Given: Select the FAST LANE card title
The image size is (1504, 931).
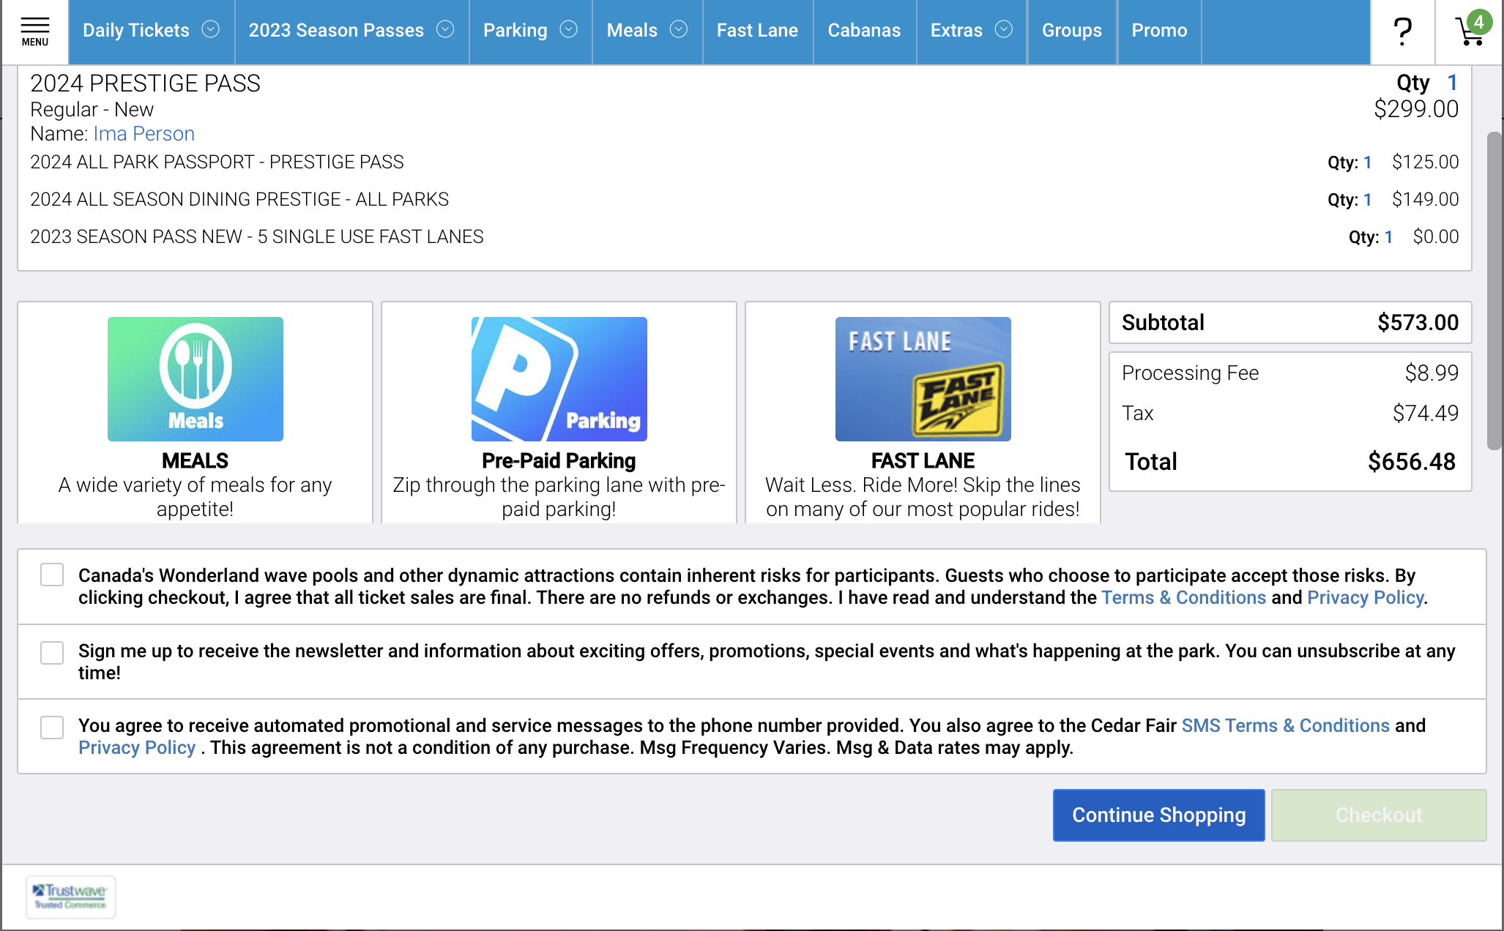Looking at the screenshot, I should tap(923, 460).
